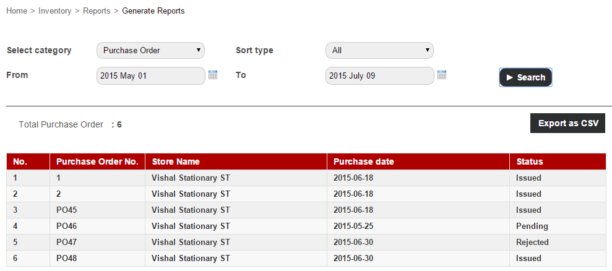
Task: Select the Purchase Order No. column header
Action: point(97,161)
